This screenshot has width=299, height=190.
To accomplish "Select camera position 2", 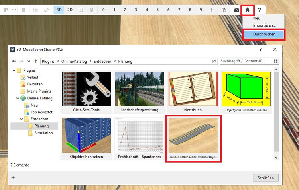I will pyautogui.click(x=125, y=10).
